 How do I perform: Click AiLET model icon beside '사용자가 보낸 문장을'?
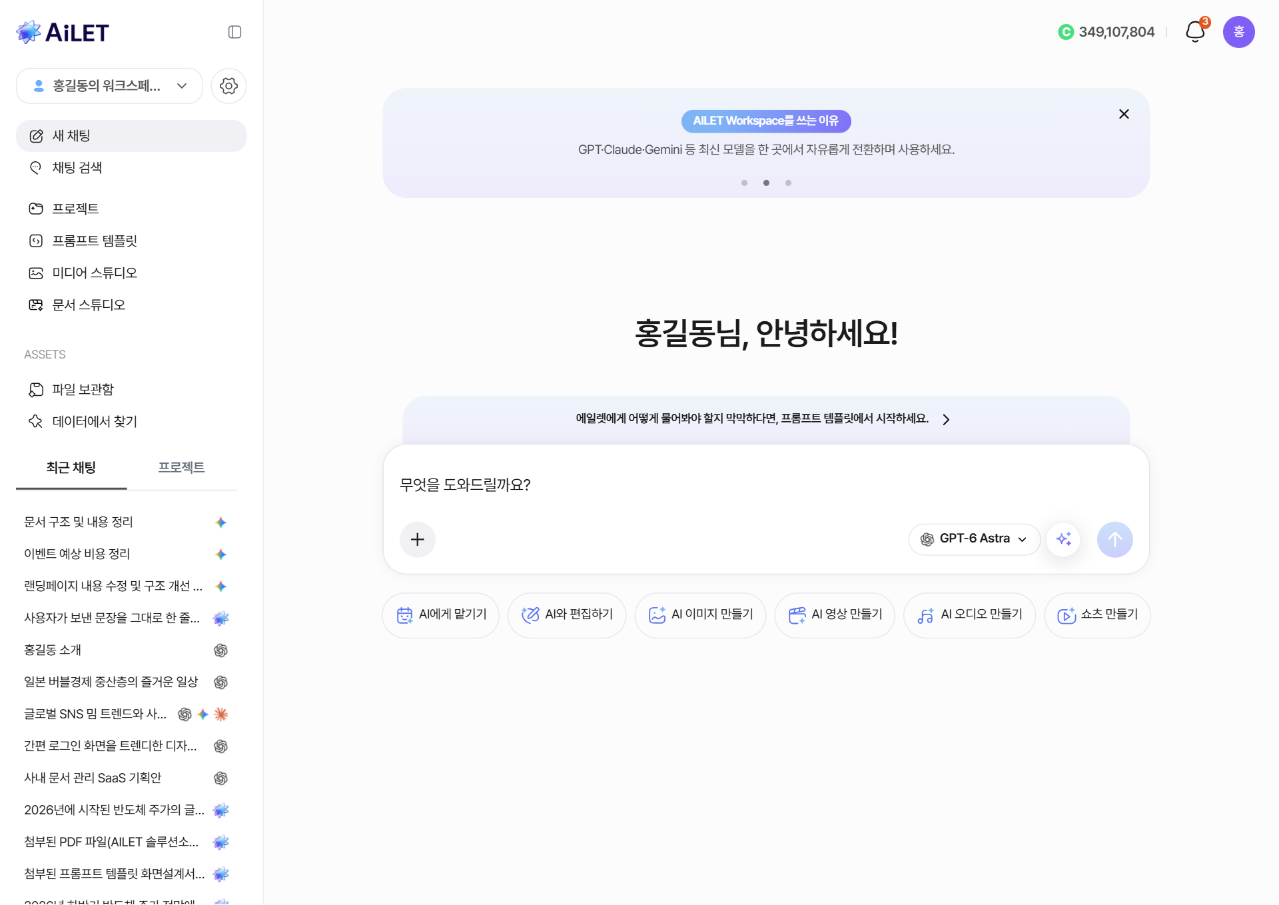pos(221,618)
